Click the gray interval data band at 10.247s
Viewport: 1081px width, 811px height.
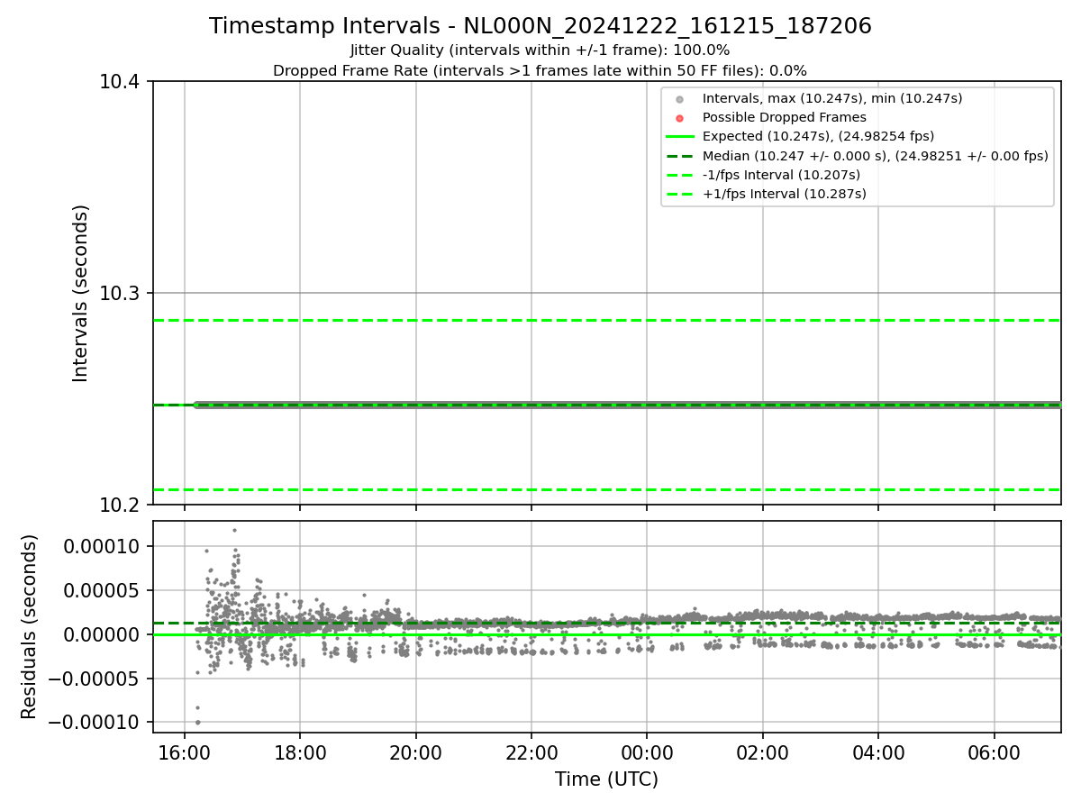(627, 405)
